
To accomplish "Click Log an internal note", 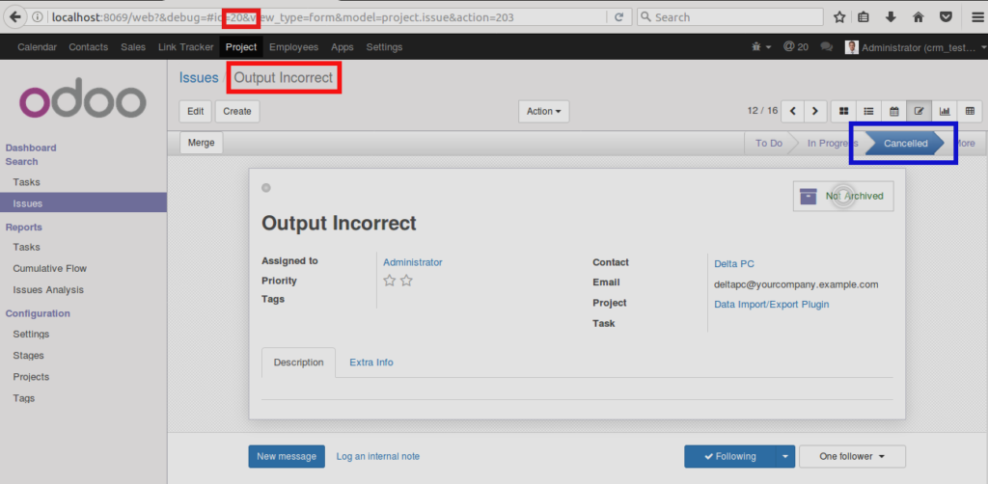I will [378, 456].
